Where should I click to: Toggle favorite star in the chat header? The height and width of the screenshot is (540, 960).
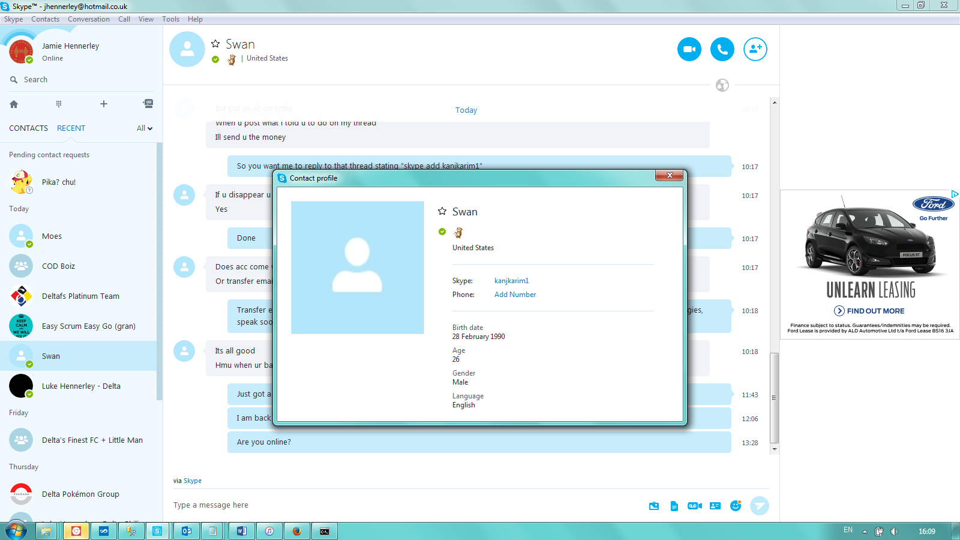(215, 44)
